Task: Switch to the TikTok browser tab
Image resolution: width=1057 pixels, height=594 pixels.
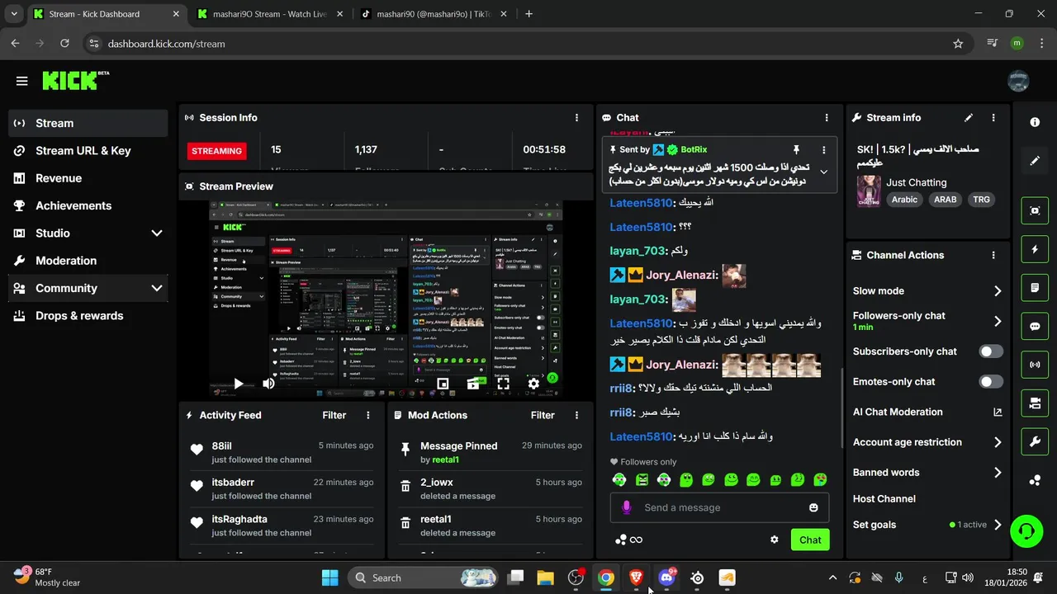Action: click(434, 14)
